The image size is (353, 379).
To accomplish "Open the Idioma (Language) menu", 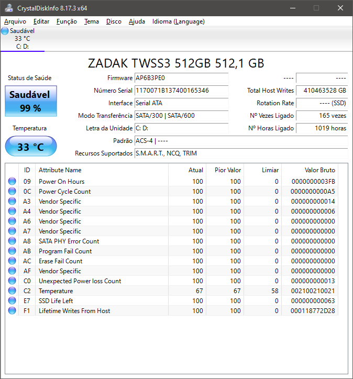I will 179,21.
